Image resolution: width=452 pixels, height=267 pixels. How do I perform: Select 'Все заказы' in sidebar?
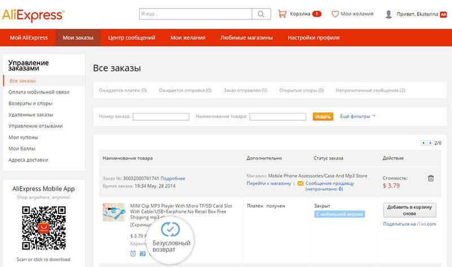pyautogui.click(x=44, y=81)
